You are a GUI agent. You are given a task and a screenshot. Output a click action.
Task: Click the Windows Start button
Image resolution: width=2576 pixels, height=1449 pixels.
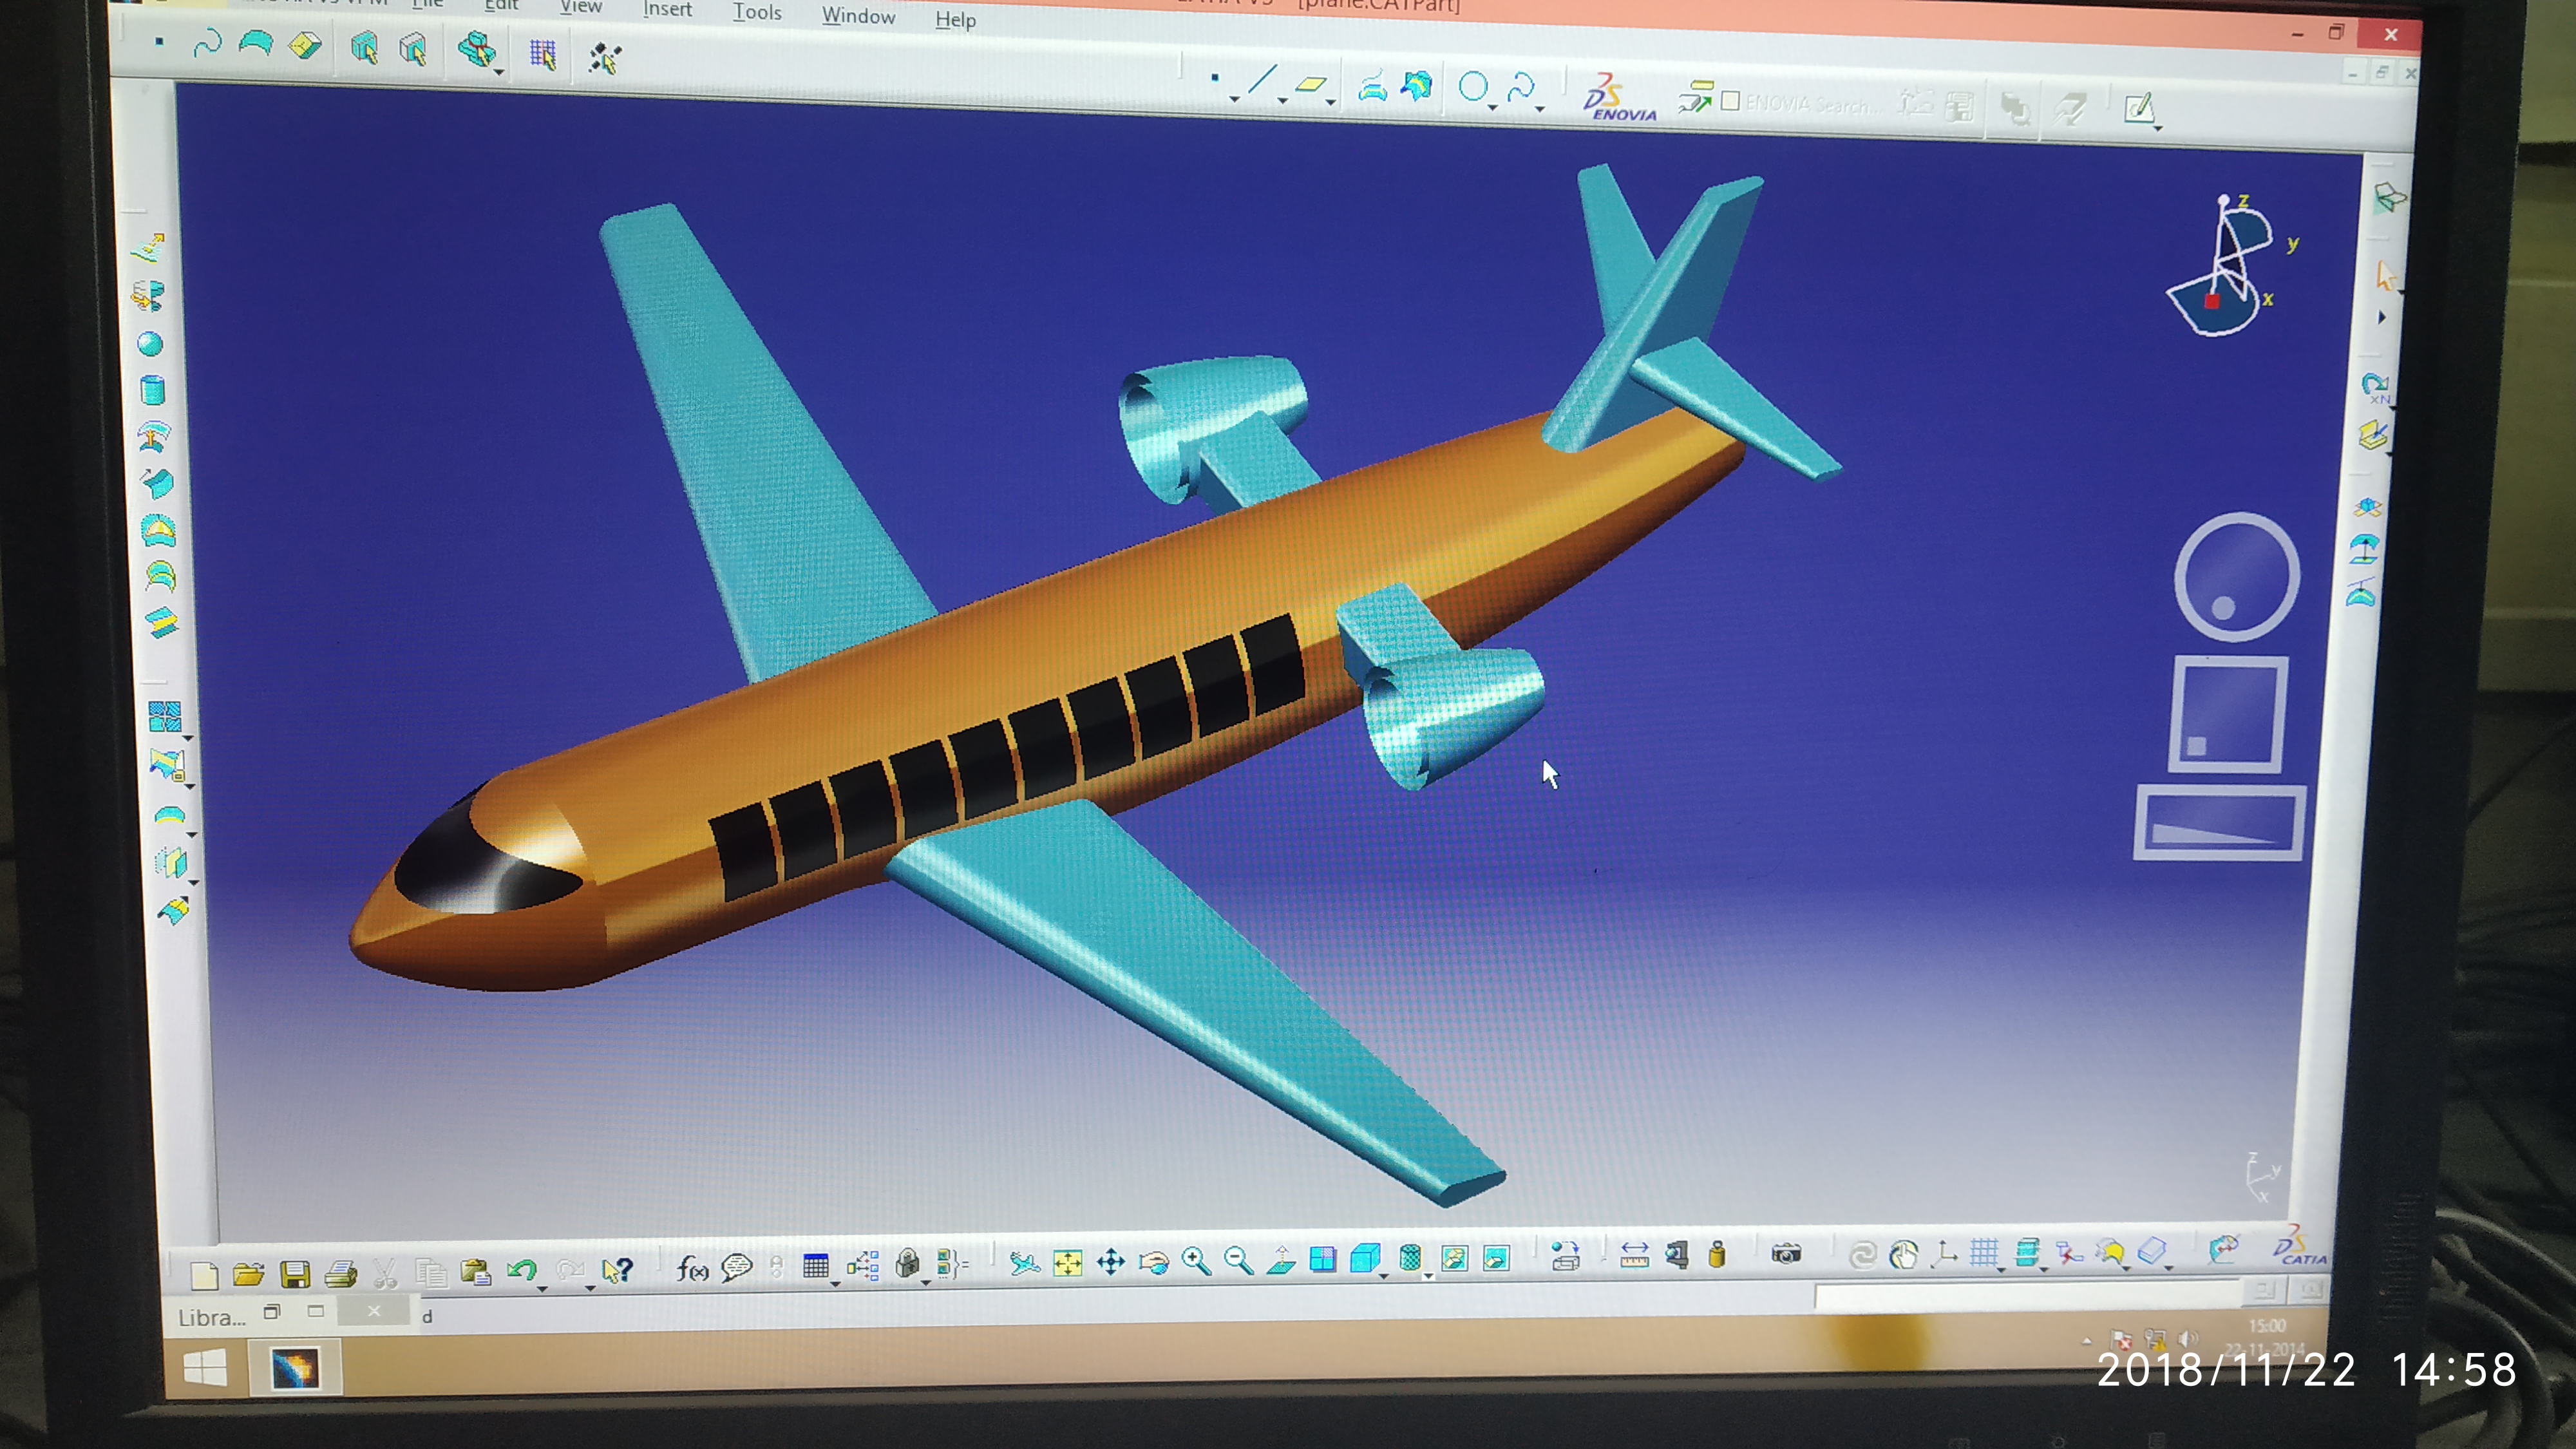pos(205,1368)
